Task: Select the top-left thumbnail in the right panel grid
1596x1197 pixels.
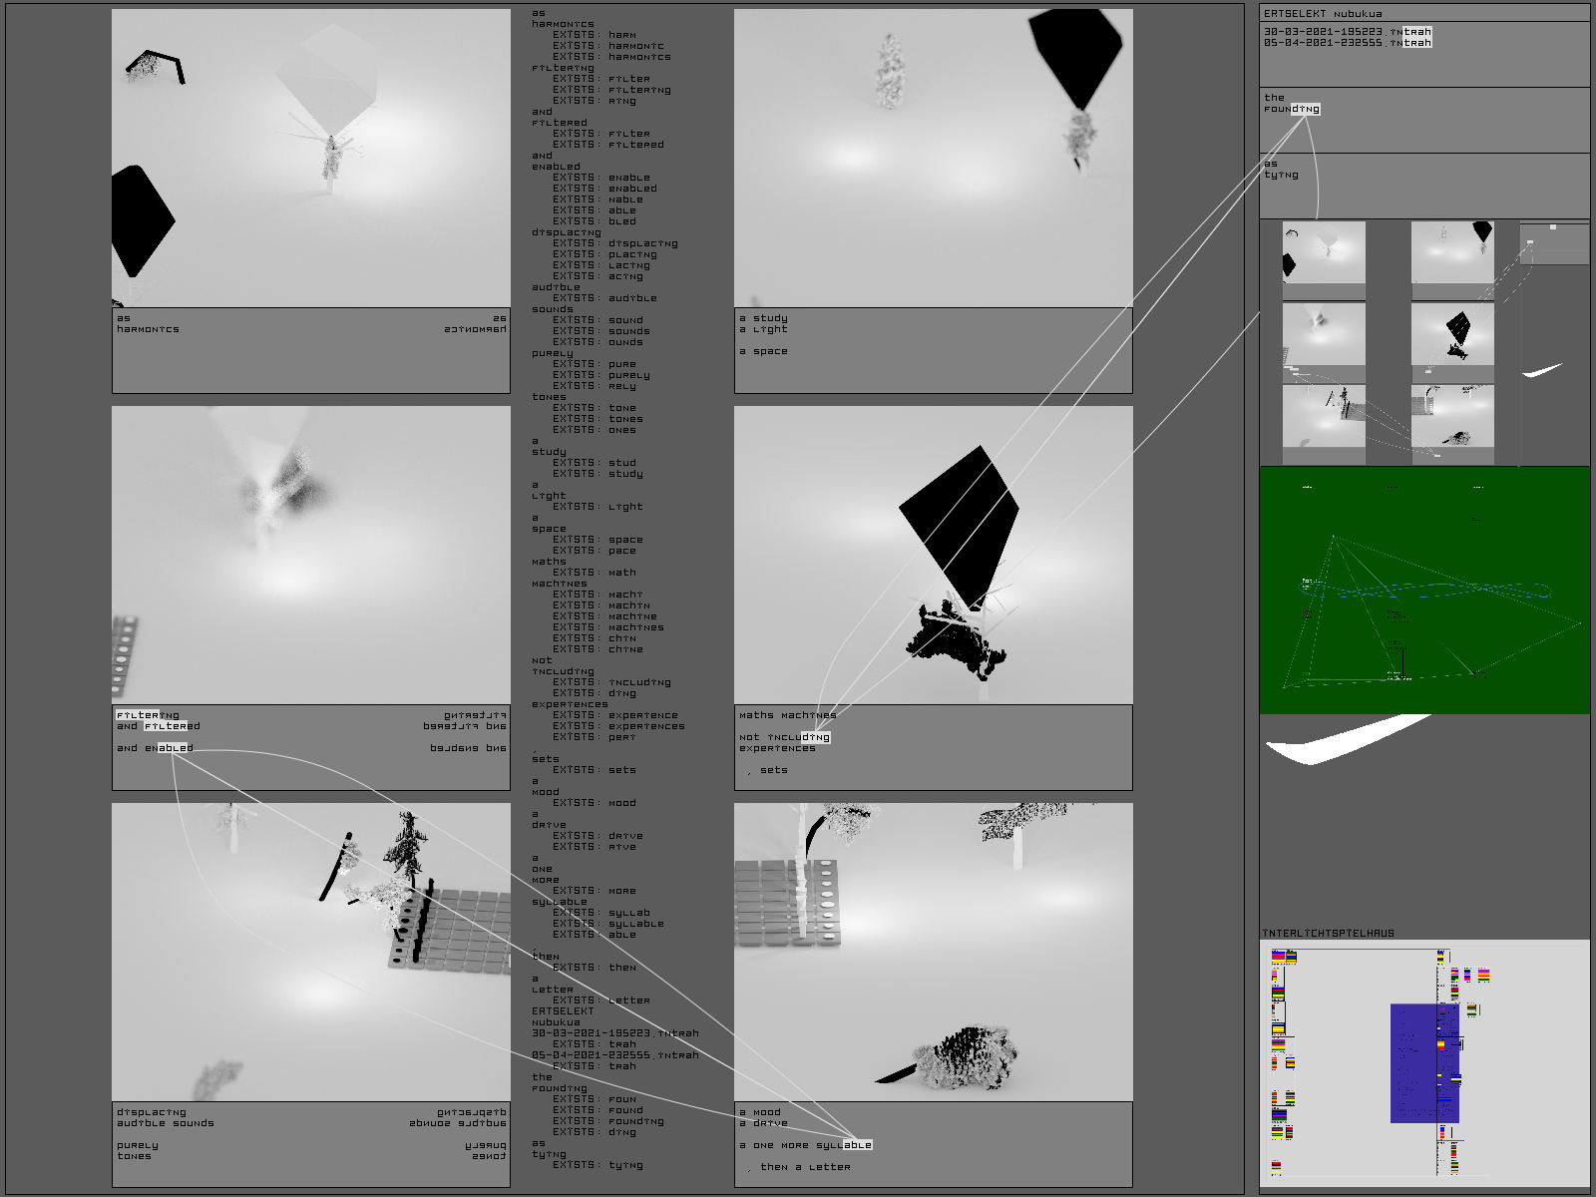Action: (1324, 252)
